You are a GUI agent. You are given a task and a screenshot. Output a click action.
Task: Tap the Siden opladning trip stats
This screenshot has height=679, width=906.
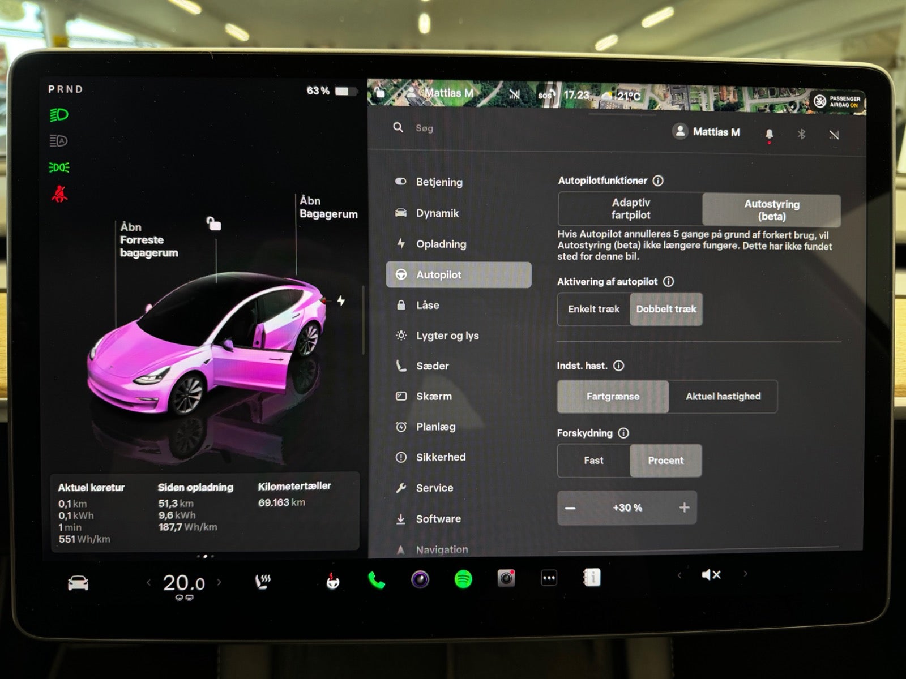tap(195, 507)
